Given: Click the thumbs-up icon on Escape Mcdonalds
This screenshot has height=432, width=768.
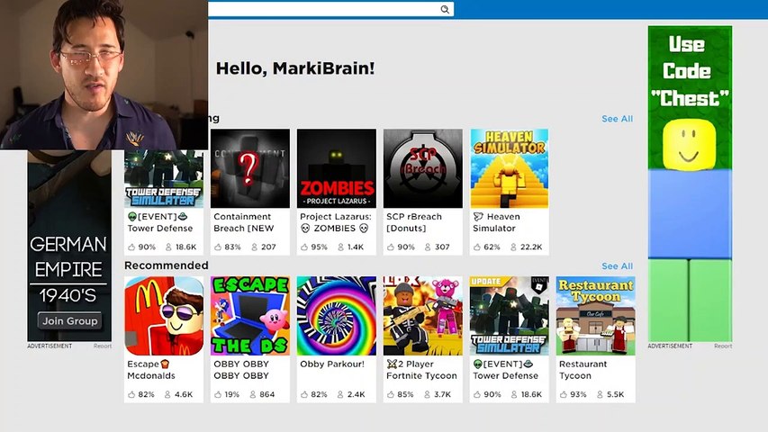Looking at the screenshot, I should pos(131,394).
